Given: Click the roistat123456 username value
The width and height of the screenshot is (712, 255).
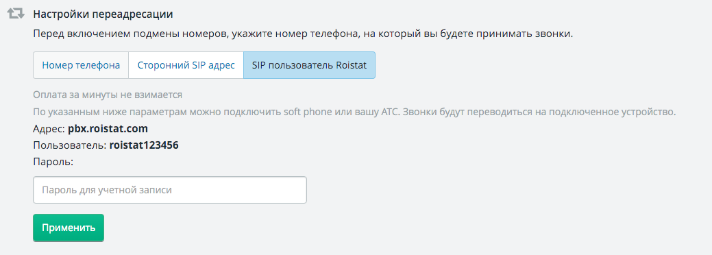Looking at the screenshot, I should click(x=144, y=145).
